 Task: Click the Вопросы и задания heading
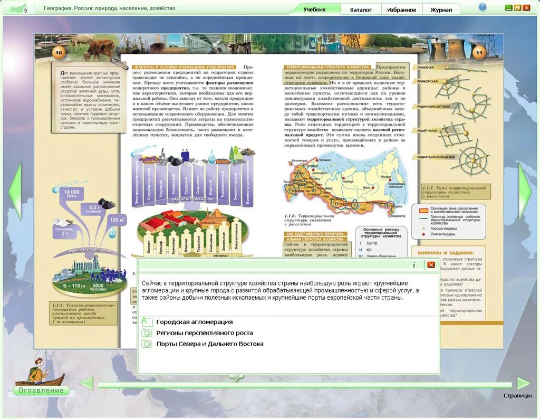[445, 253]
